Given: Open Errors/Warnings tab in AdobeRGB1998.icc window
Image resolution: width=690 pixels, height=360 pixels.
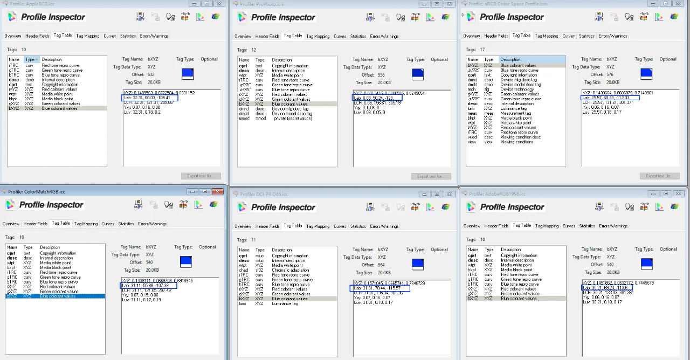Looking at the screenshot, I should pos(613,226).
